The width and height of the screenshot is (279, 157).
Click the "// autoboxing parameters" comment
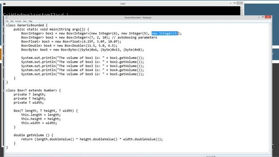tap(135, 38)
